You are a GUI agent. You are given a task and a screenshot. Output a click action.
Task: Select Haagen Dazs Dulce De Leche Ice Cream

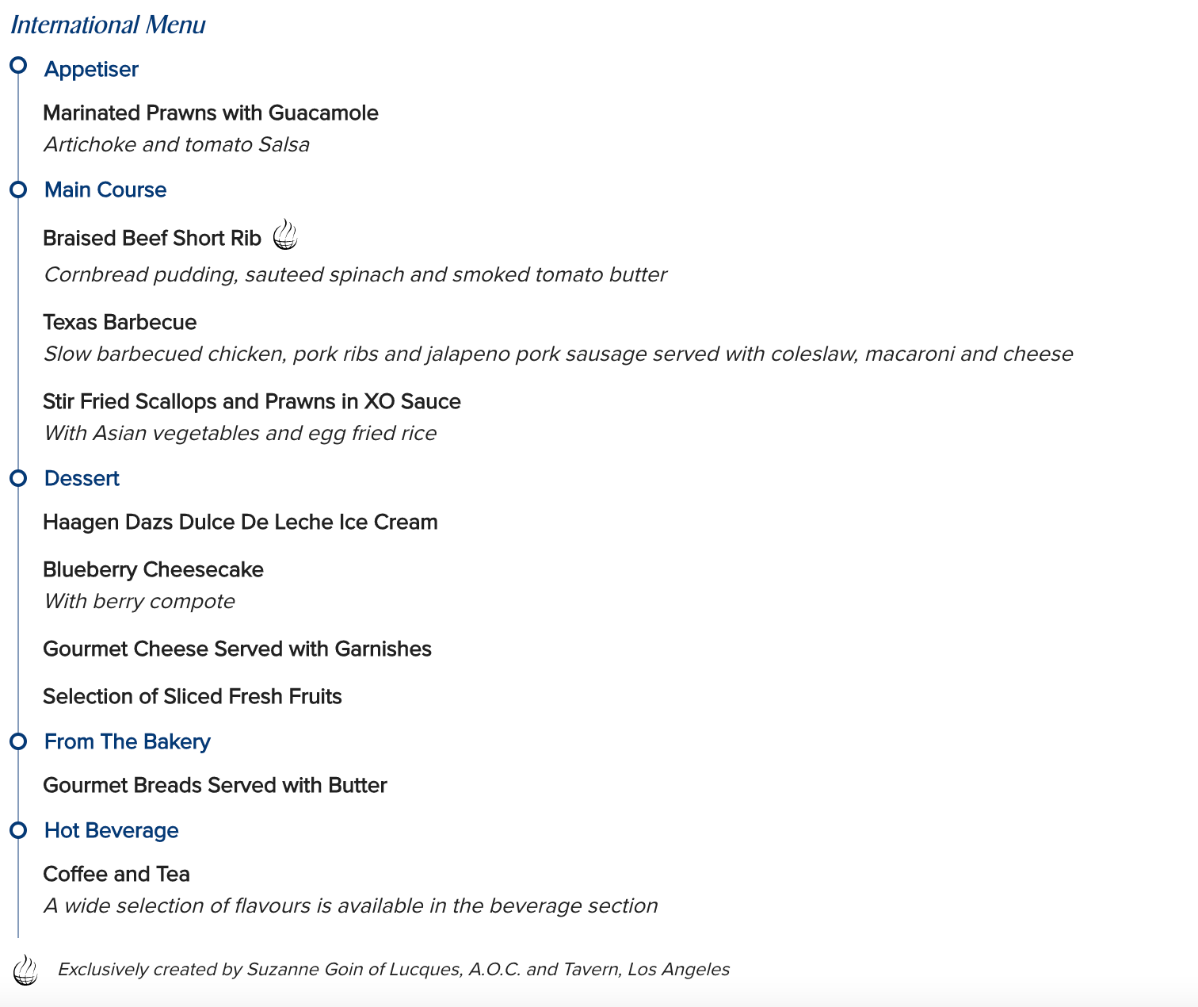(240, 523)
